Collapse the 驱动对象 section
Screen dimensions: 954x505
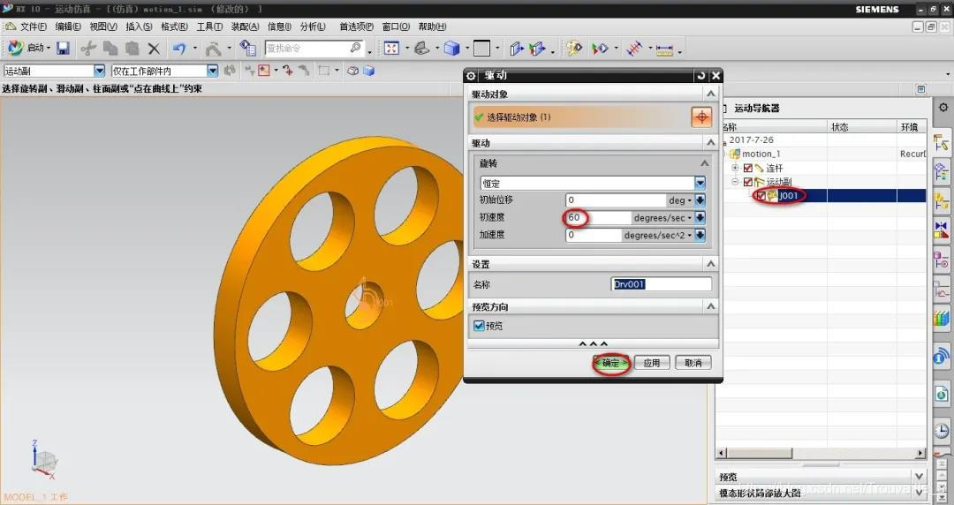pyautogui.click(x=710, y=94)
